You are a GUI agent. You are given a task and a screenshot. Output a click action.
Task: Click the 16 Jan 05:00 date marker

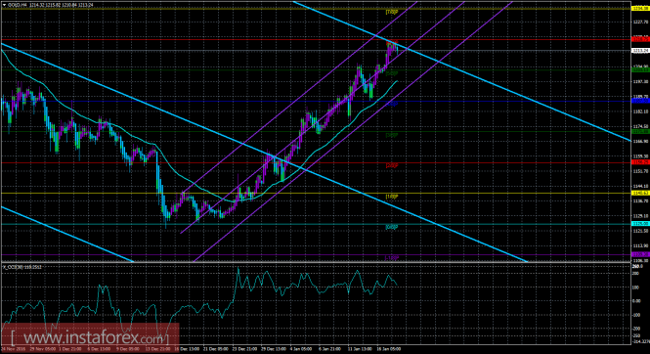click(x=388, y=349)
